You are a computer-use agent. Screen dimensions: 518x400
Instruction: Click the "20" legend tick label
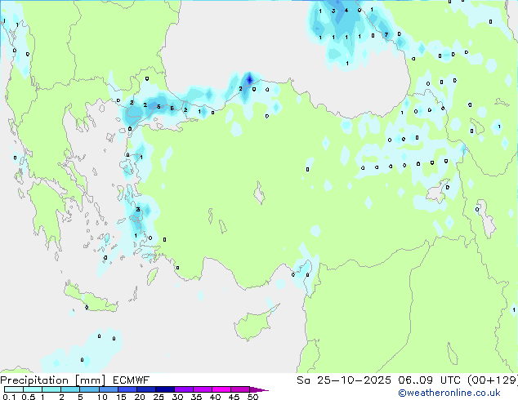140,397
